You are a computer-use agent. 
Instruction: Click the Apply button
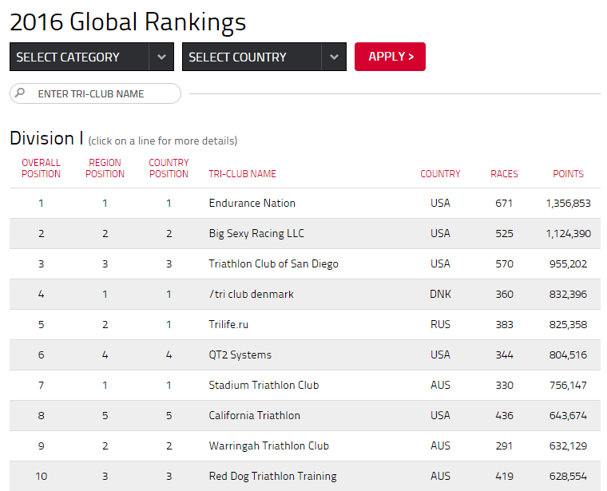click(390, 57)
